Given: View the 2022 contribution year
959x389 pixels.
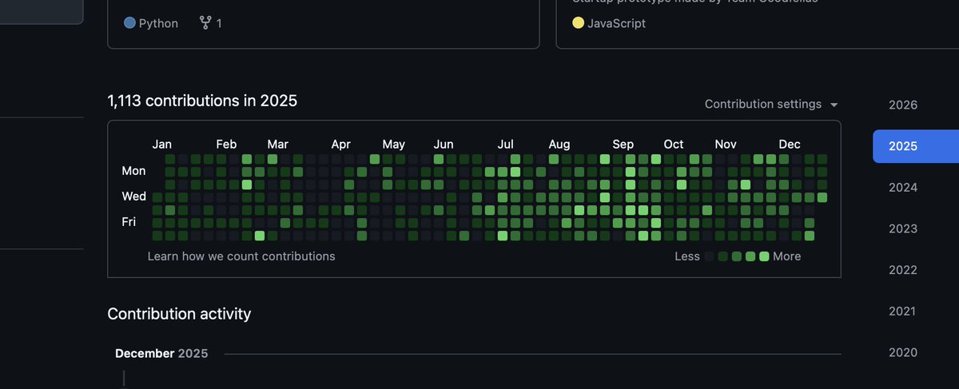Looking at the screenshot, I should pyautogui.click(x=903, y=270).
